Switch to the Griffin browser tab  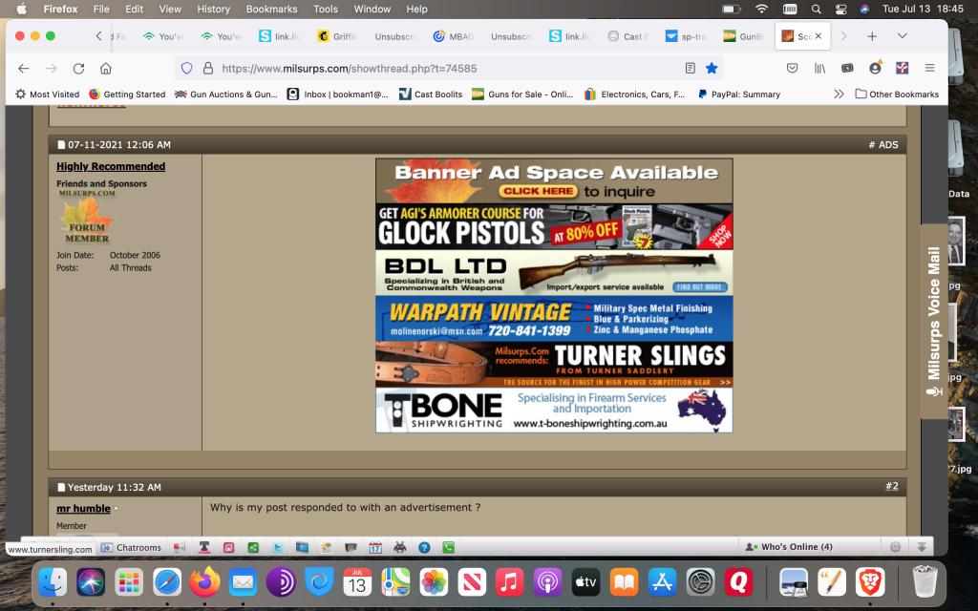(337, 36)
